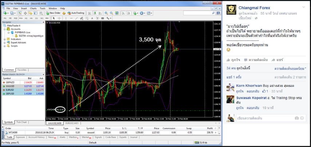This screenshot has height=147, width=311.
Task: Close the Navigator panel
Action: tap(44, 22)
